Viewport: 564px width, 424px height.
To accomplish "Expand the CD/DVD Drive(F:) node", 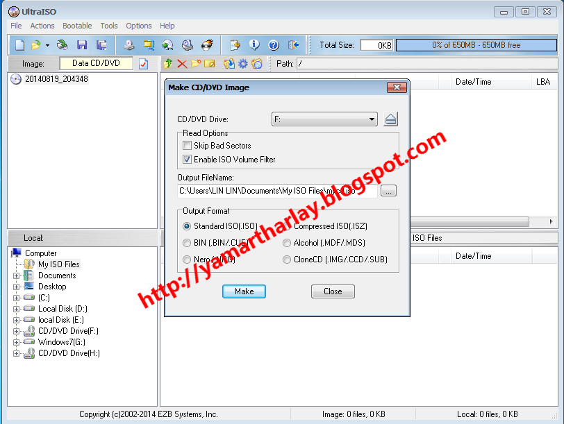I will coord(16,331).
